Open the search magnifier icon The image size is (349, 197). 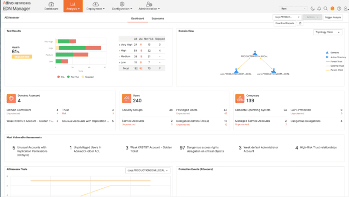(325, 9)
